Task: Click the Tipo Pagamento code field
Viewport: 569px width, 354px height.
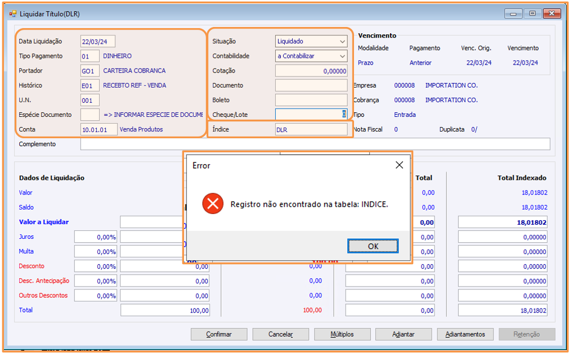Action: point(90,56)
